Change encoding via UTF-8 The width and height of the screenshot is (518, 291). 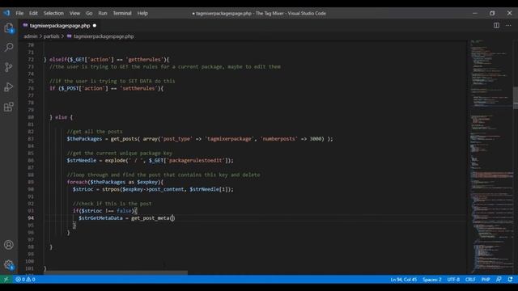point(453,280)
